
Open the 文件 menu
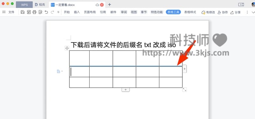[11, 12]
